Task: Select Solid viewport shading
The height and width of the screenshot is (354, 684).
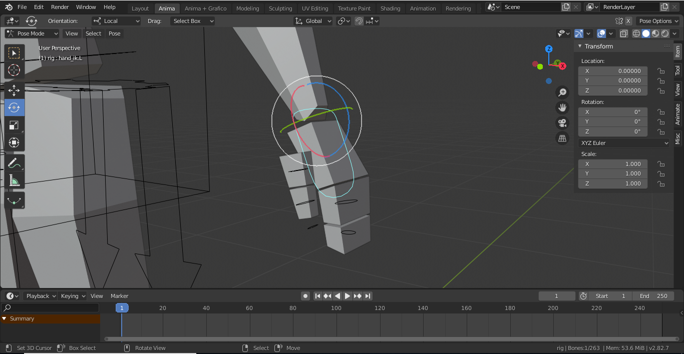Action: click(646, 33)
